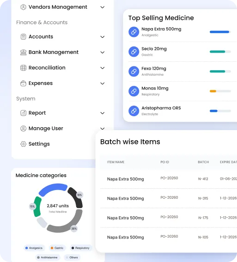Expand the Vendors Management chevron
This screenshot has height=262, width=237.
pos(103,7)
